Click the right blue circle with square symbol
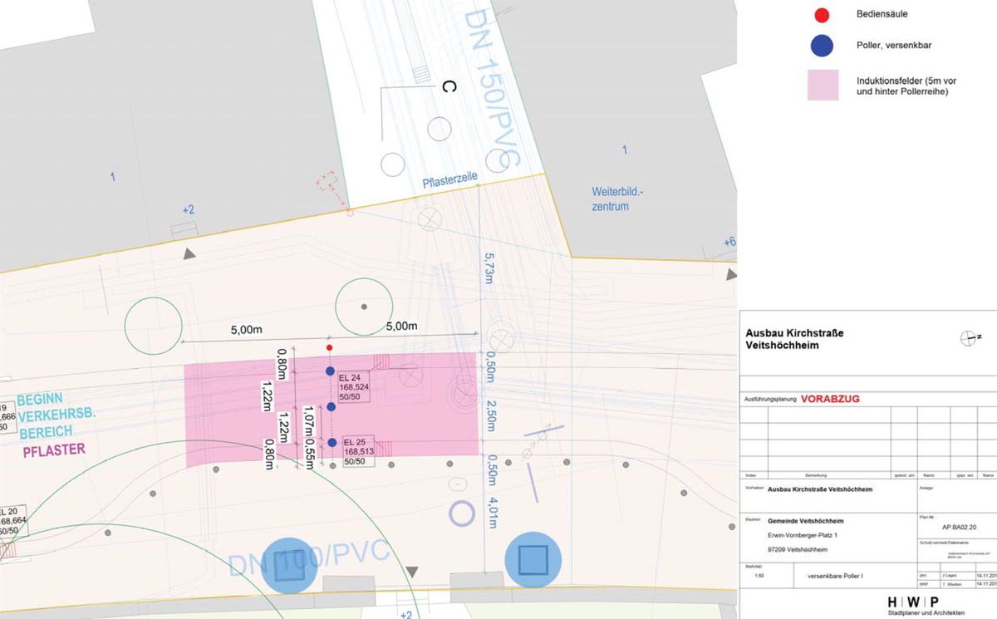Image resolution: width=997 pixels, height=619 pixels. (x=533, y=559)
